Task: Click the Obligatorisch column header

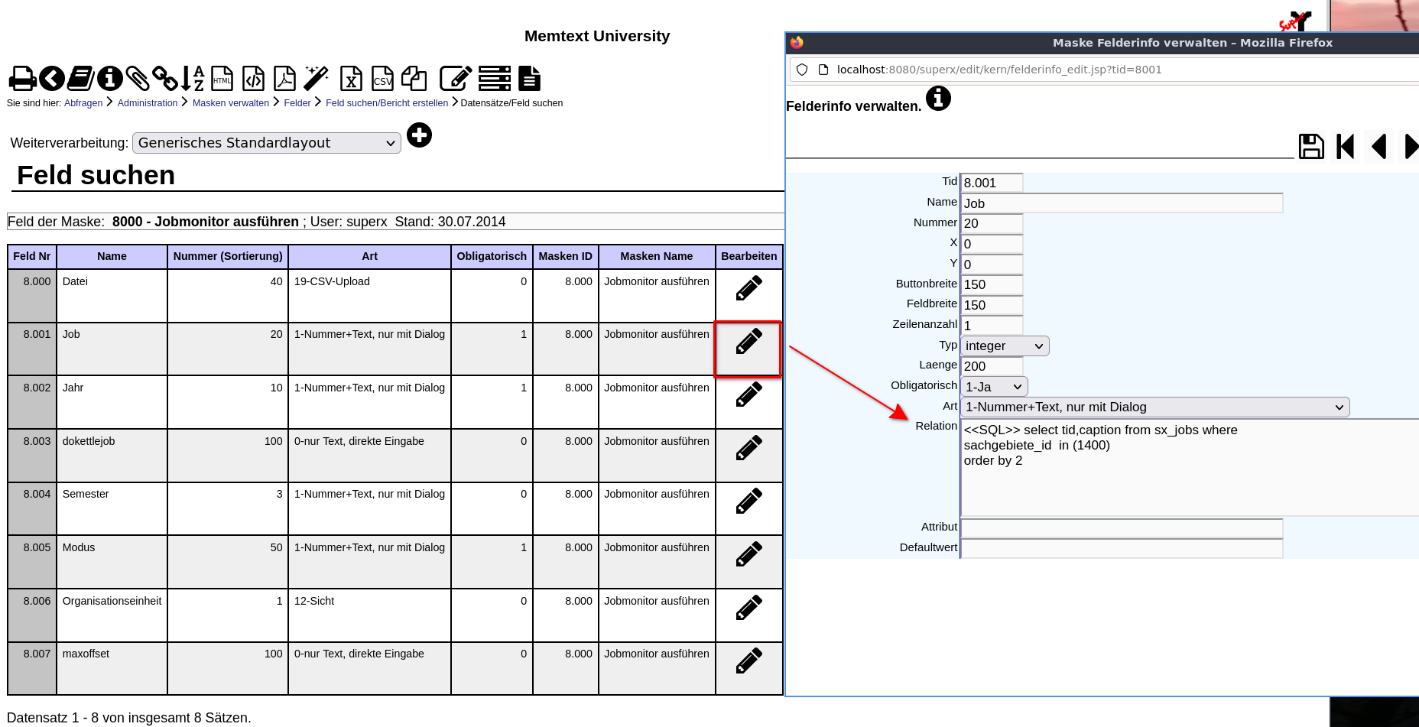Action: 492,256
